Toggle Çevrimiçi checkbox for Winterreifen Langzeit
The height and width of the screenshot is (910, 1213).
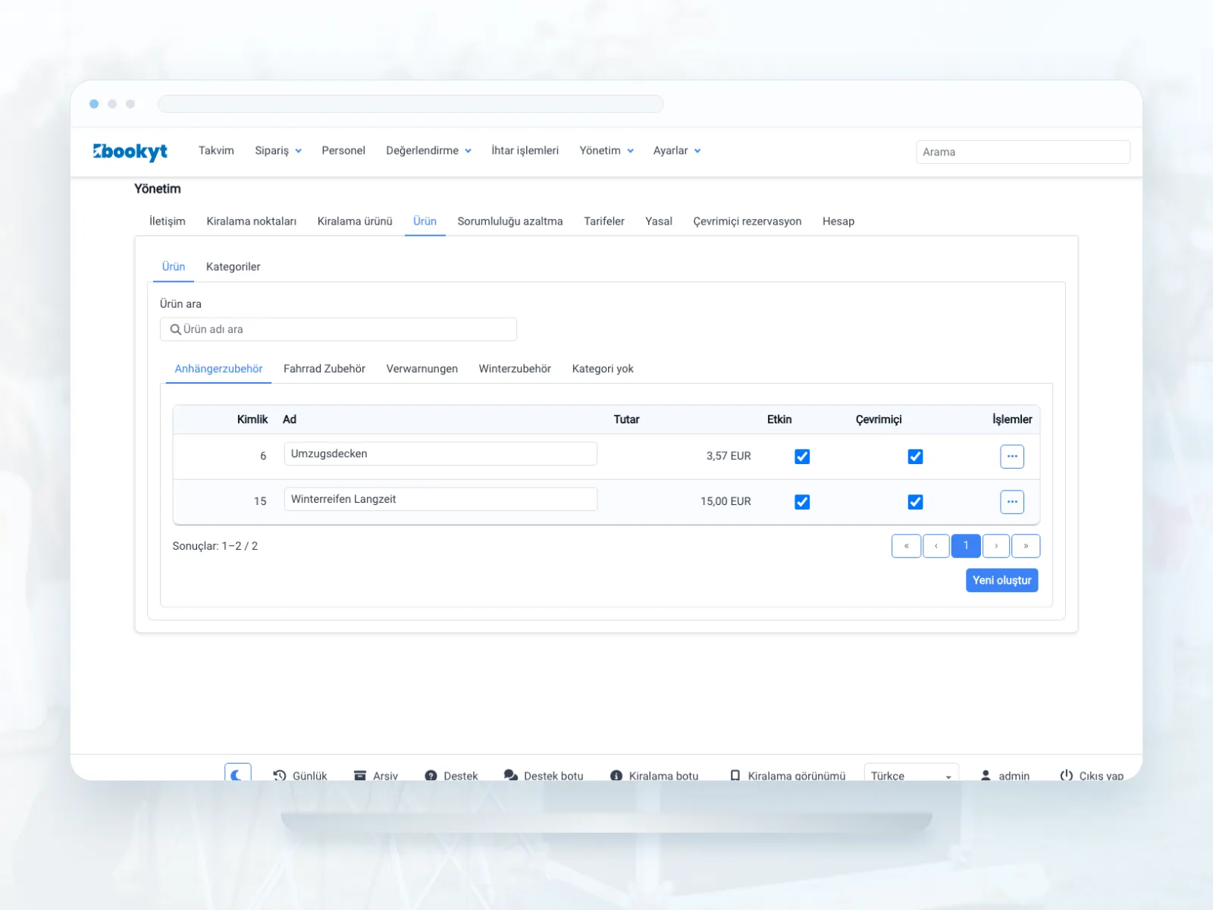[x=915, y=502]
